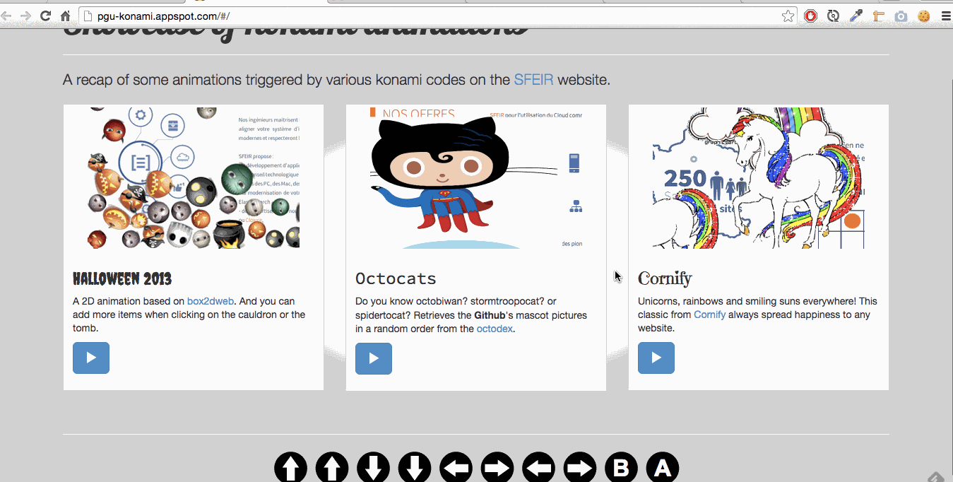Image resolution: width=953 pixels, height=482 pixels.
Task: Click the HALLOWEEN 2013 heading
Action: pos(122,278)
